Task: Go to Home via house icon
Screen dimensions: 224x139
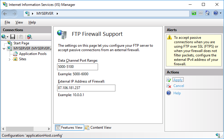Action: point(208,13)
